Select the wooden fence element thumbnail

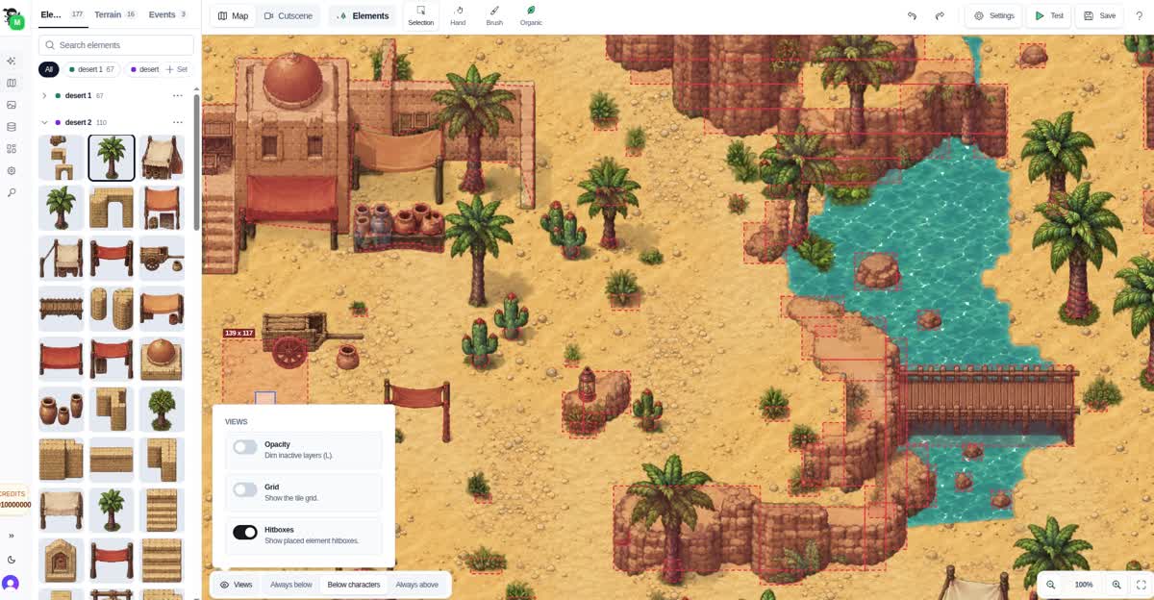click(61, 309)
